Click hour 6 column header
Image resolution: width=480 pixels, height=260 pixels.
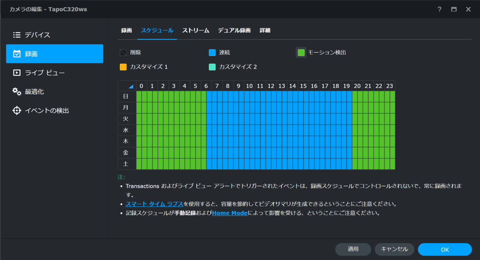[206, 86]
